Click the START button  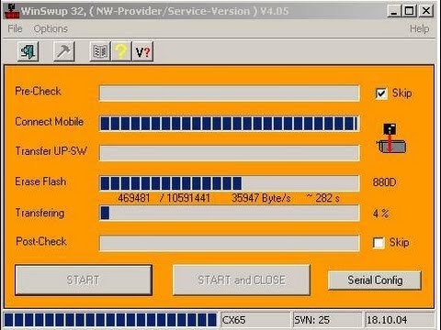[x=84, y=280]
